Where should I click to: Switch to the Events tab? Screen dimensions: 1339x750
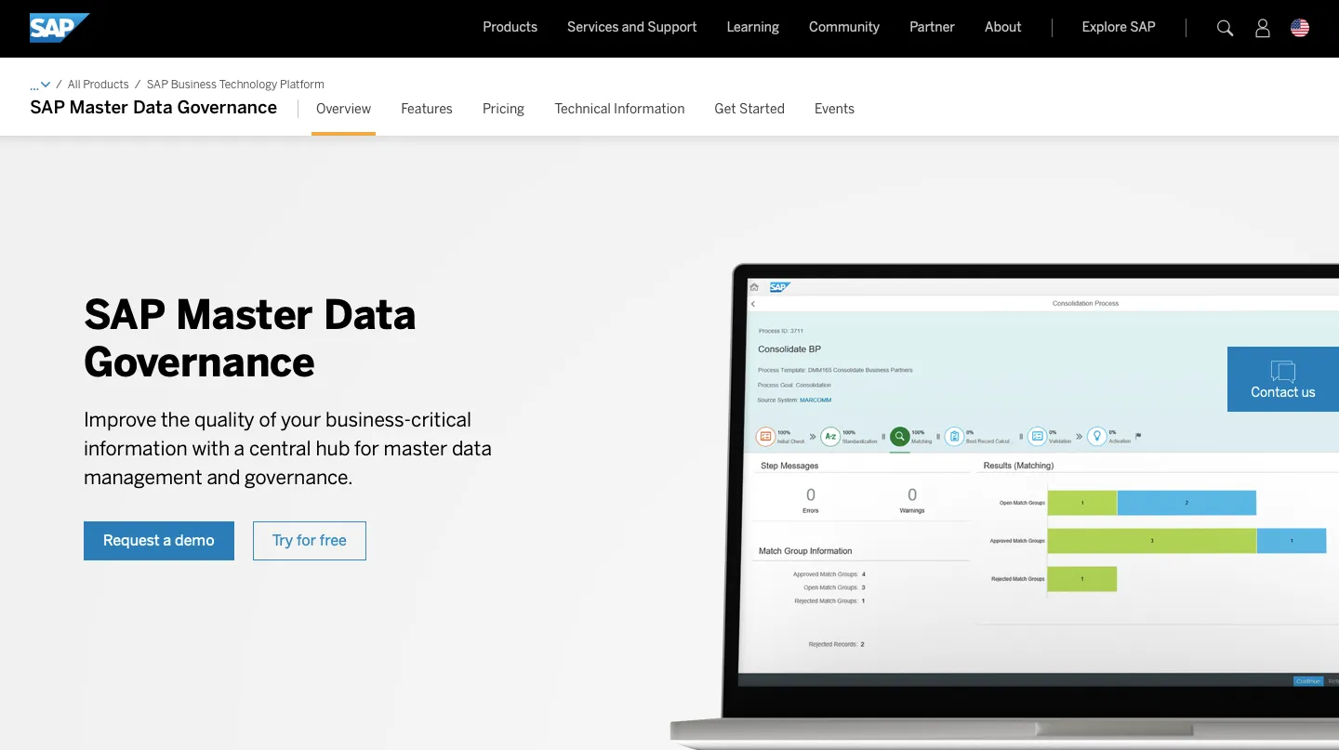(834, 109)
